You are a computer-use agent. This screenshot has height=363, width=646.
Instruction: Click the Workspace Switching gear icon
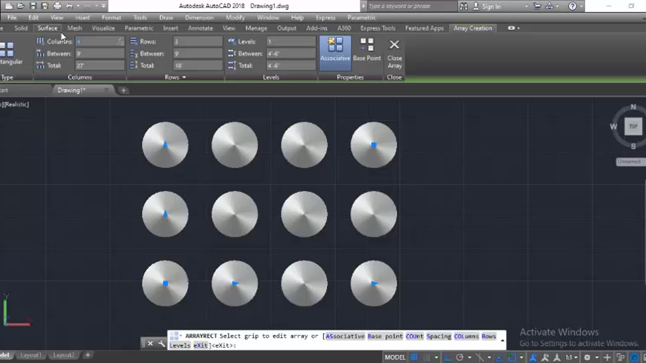coord(587,357)
